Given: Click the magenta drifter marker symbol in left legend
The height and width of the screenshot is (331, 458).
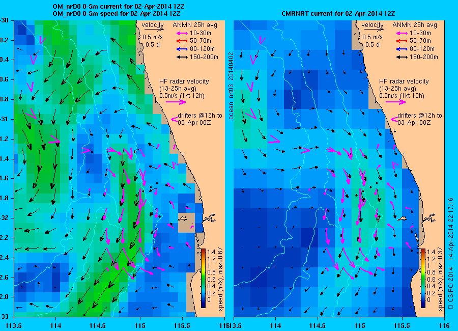Looking at the screenshot, I should pyautogui.click(x=174, y=119).
